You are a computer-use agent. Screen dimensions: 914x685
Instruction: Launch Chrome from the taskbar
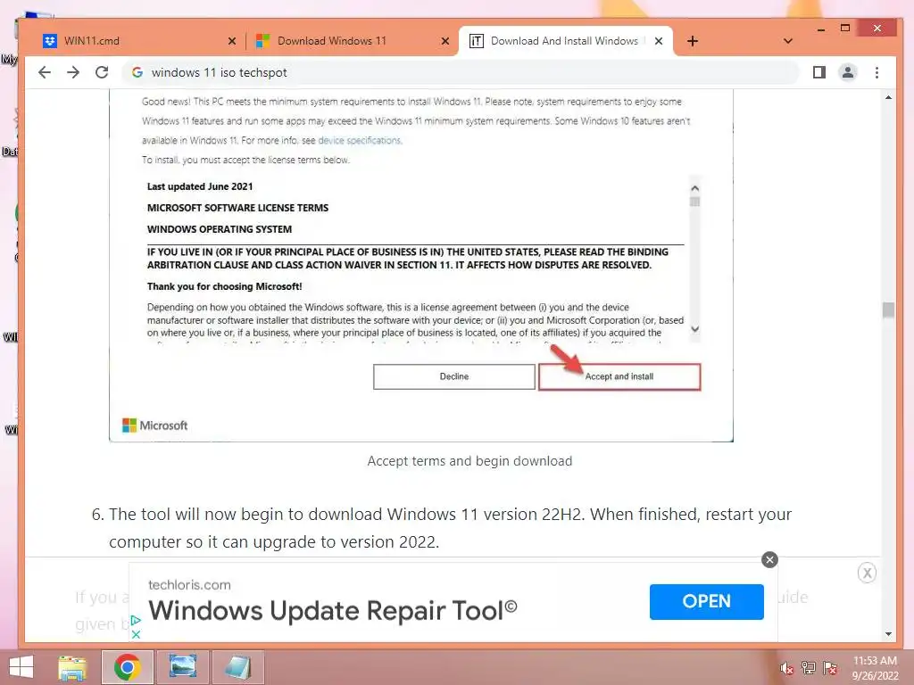[x=127, y=667]
